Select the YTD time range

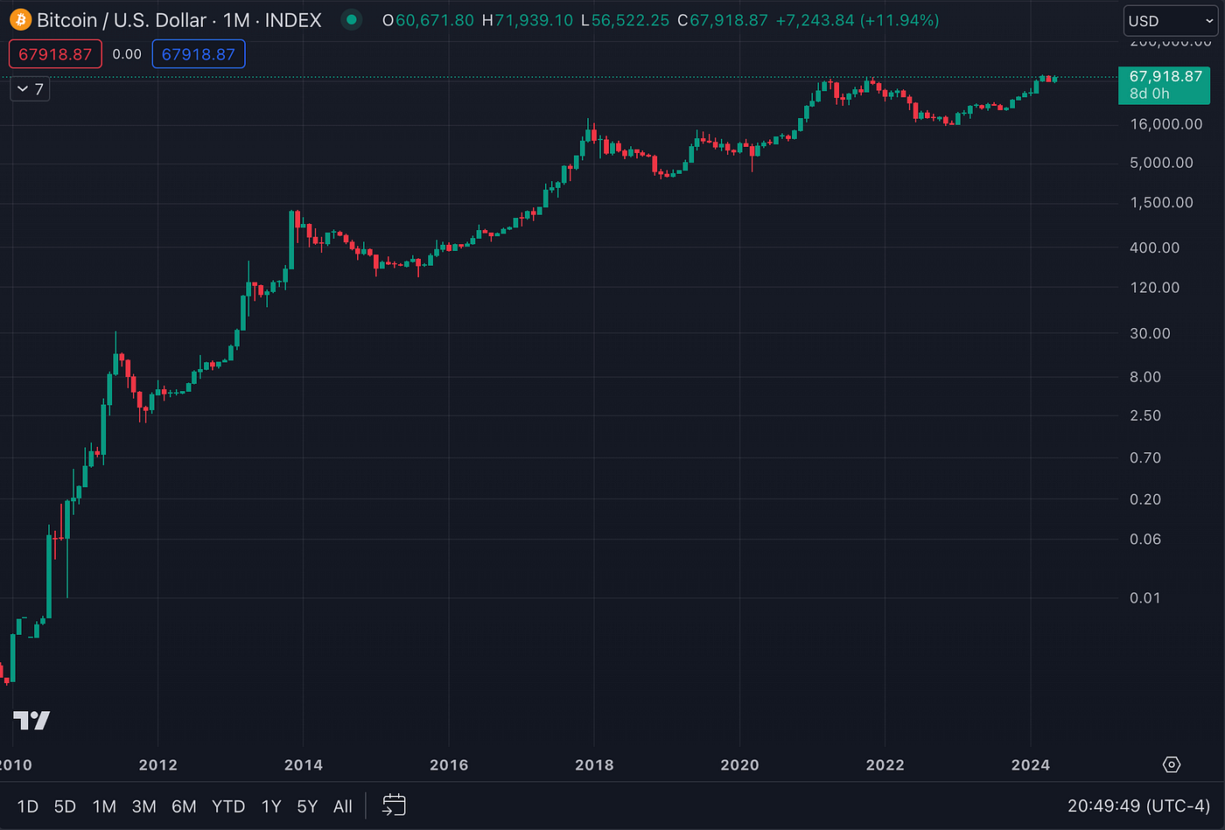(x=227, y=806)
